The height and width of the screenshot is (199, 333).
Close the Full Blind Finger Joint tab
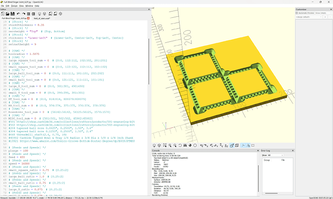click(28, 18)
